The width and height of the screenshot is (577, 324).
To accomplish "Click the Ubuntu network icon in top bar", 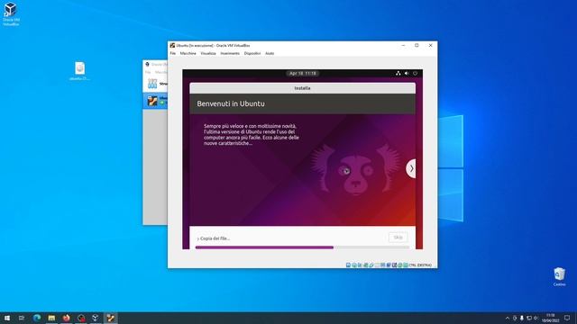I will point(398,73).
